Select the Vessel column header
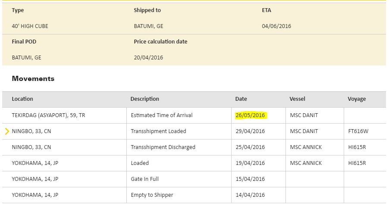 click(297, 99)
